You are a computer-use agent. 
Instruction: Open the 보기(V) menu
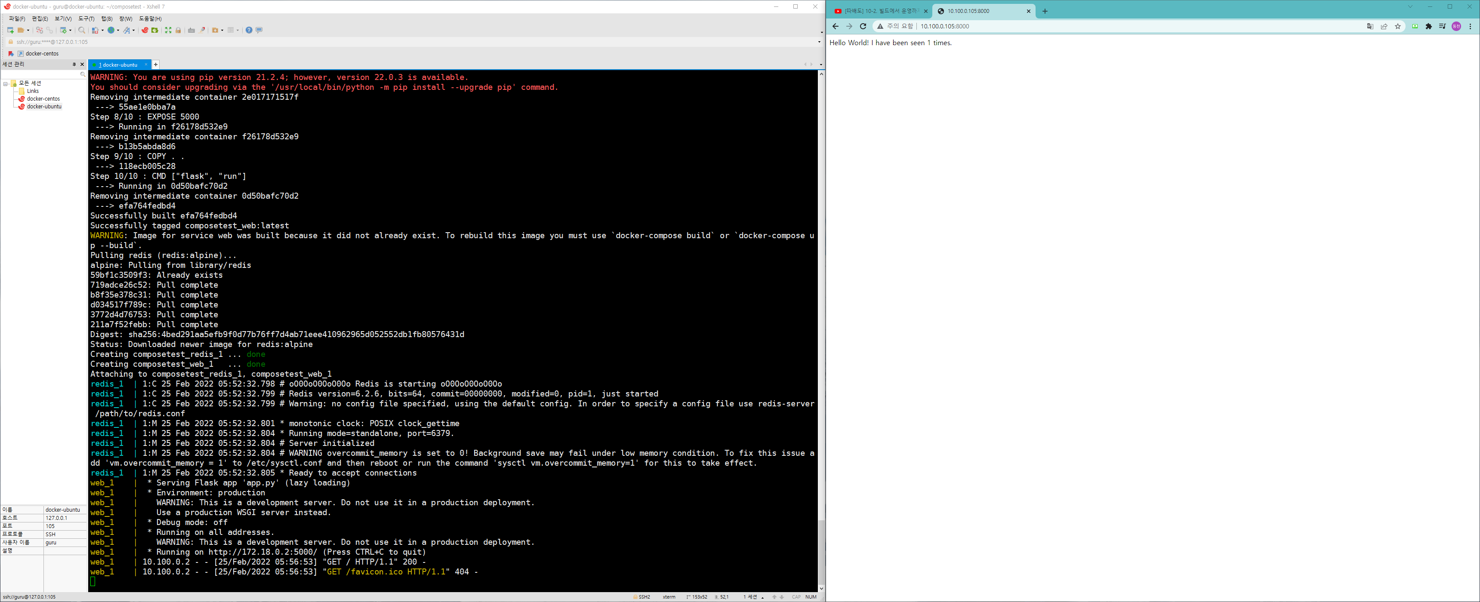(x=63, y=19)
